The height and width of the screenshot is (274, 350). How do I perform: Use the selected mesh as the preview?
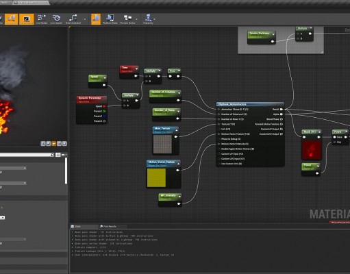pos(65,143)
